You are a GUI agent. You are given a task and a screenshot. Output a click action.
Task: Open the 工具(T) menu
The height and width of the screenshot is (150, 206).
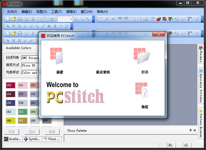[57, 12]
